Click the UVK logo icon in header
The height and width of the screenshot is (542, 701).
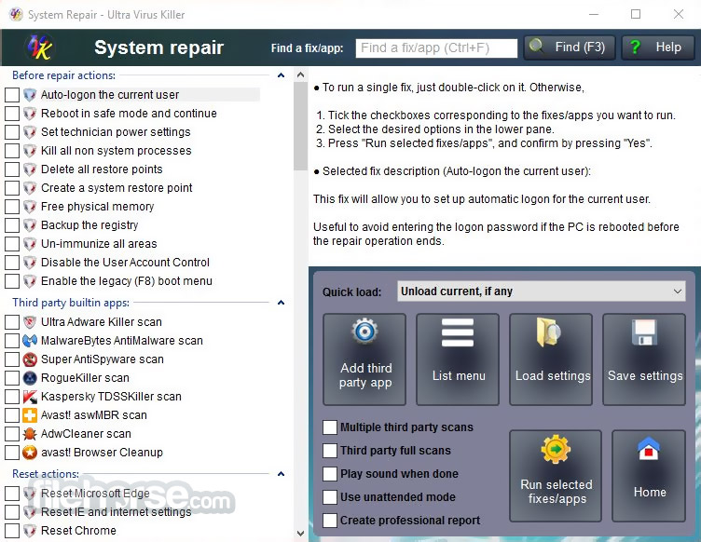[x=39, y=47]
